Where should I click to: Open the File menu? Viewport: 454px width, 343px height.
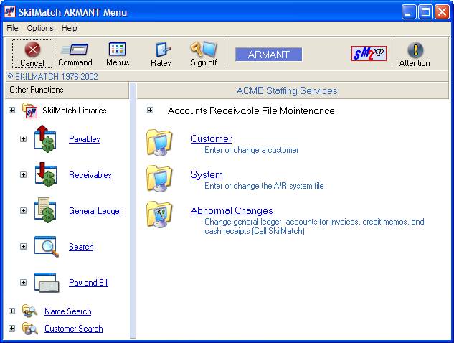tap(12, 28)
